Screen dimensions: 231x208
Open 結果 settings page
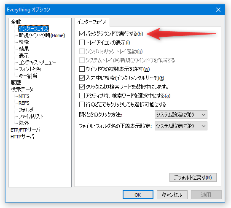click(x=24, y=49)
